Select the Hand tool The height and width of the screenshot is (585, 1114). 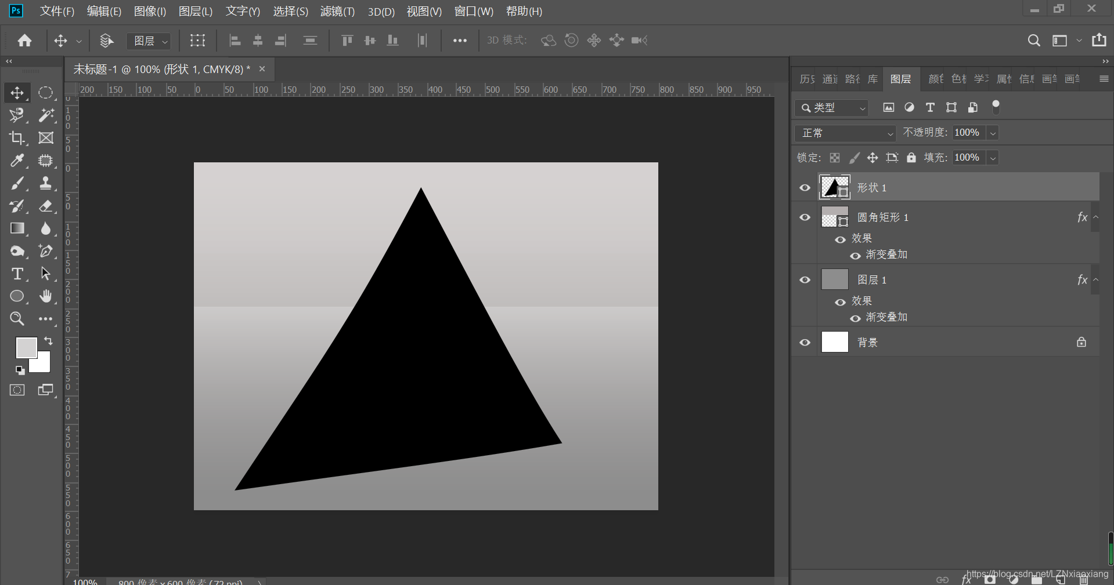click(45, 296)
